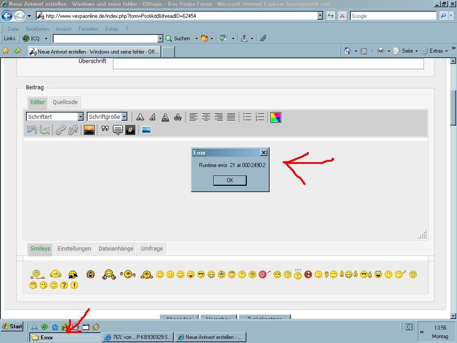
Task: Click the Suchen button in ICQ toolbar
Action: click(178, 38)
